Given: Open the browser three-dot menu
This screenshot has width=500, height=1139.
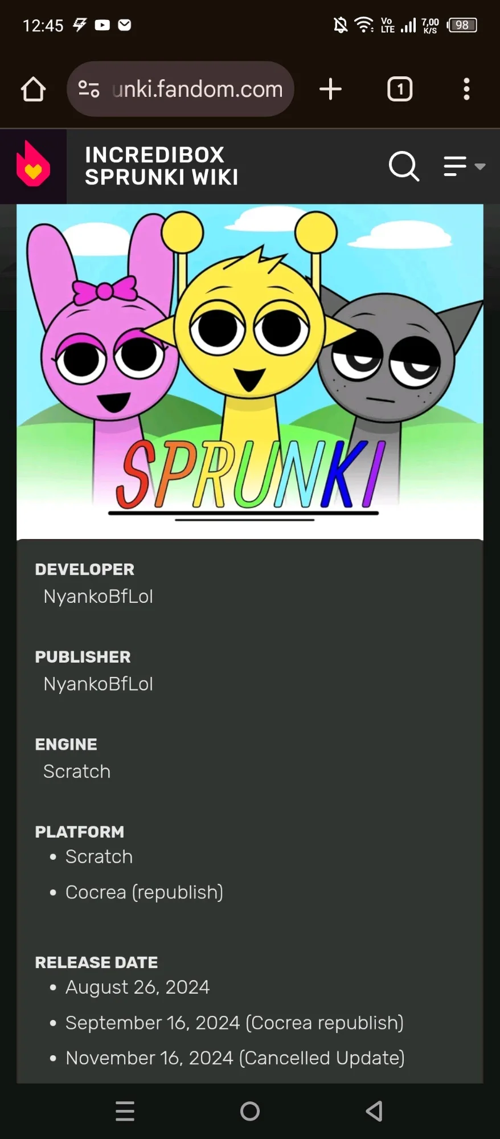Looking at the screenshot, I should point(466,89).
